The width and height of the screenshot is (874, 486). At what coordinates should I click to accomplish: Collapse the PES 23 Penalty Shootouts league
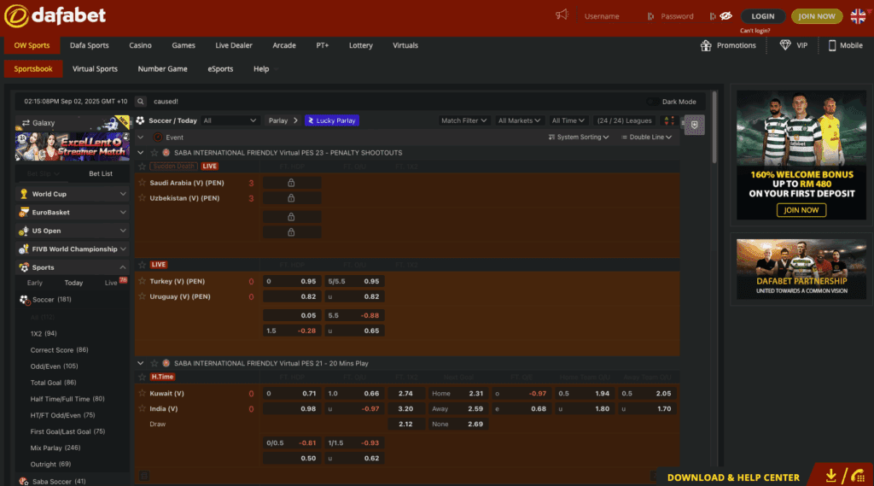[x=141, y=152]
